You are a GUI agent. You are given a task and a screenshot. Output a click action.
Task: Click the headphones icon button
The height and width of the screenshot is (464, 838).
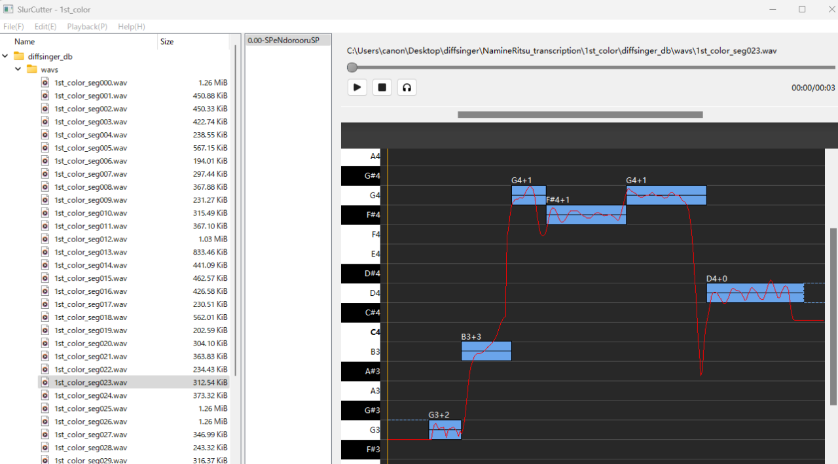click(407, 87)
